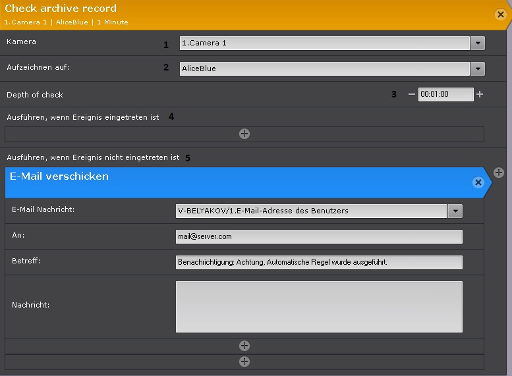Increase Depth of check with plus icon
Screen dimensions: 512x376
pos(480,94)
